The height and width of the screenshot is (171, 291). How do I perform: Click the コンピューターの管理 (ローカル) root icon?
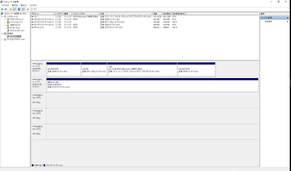(x=2, y=14)
